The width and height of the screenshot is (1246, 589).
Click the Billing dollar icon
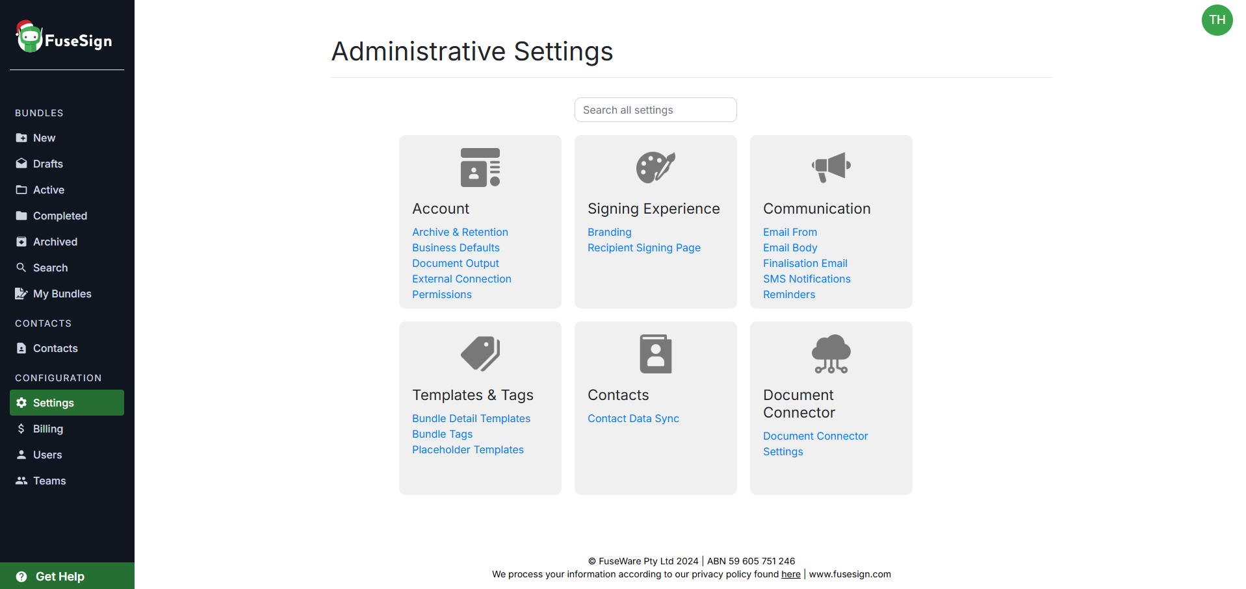pyautogui.click(x=21, y=429)
